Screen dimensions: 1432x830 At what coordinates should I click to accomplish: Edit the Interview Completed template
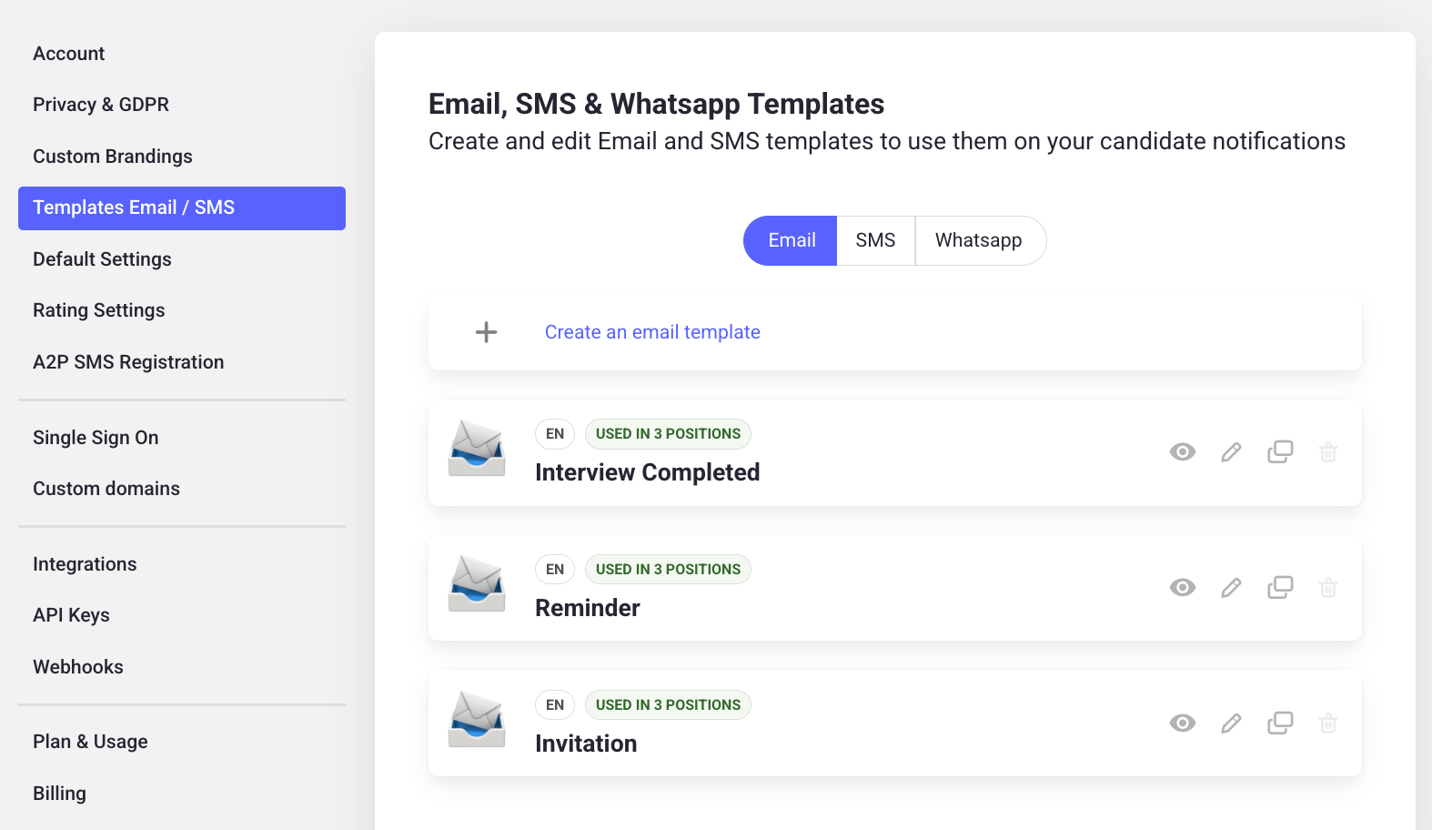pyautogui.click(x=1231, y=452)
